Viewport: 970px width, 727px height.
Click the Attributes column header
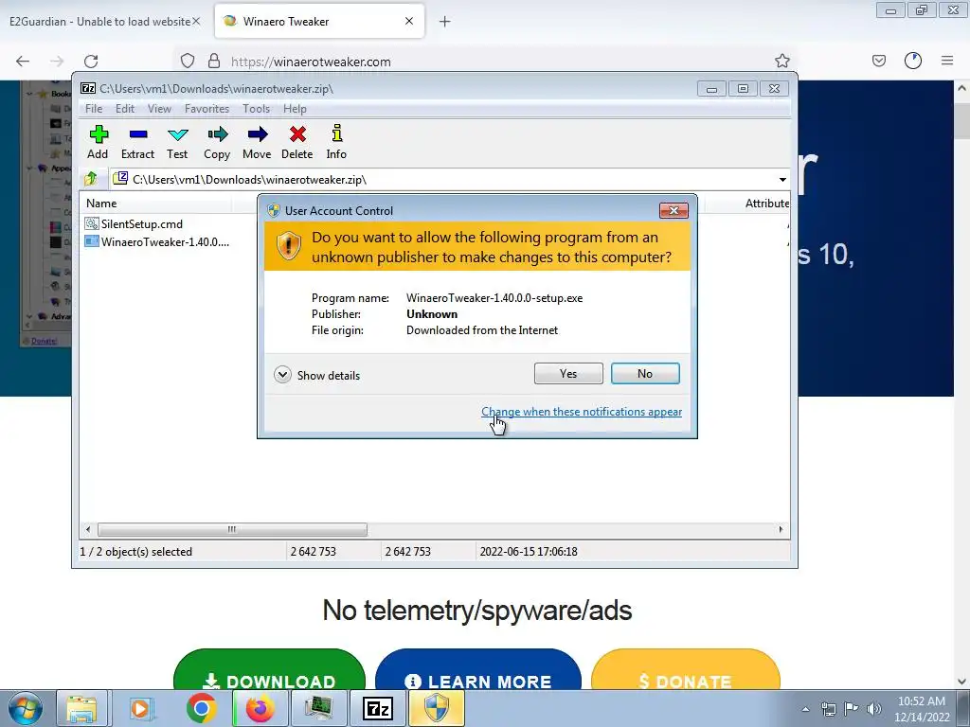(766, 204)
